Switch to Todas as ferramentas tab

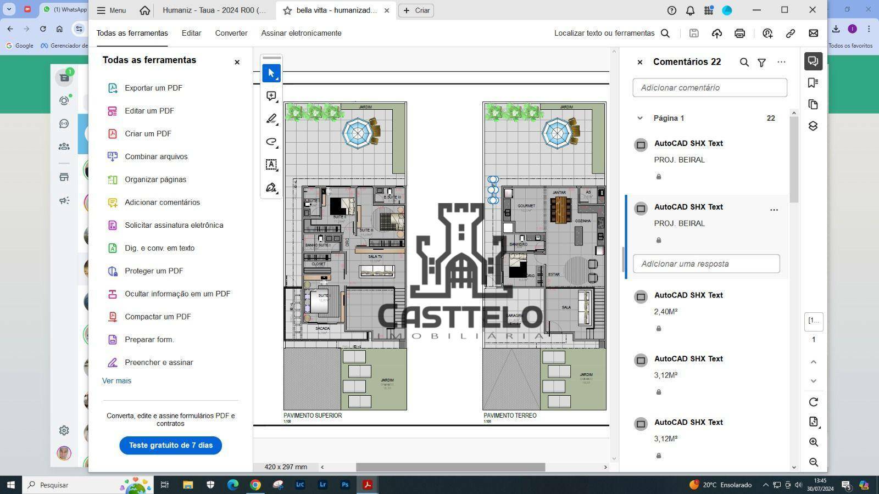click(x=132, y=33)
